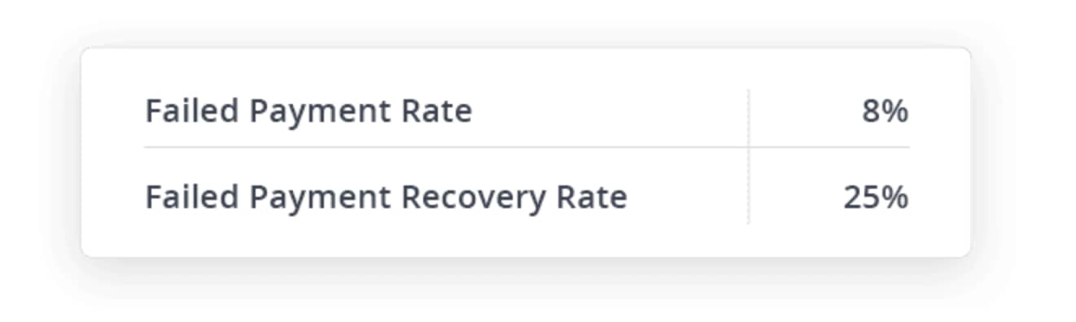The width and height of the screenshot is (1076, 322).
Task: Click the horizontal divider between the rows
Action: tap(527, 147)
